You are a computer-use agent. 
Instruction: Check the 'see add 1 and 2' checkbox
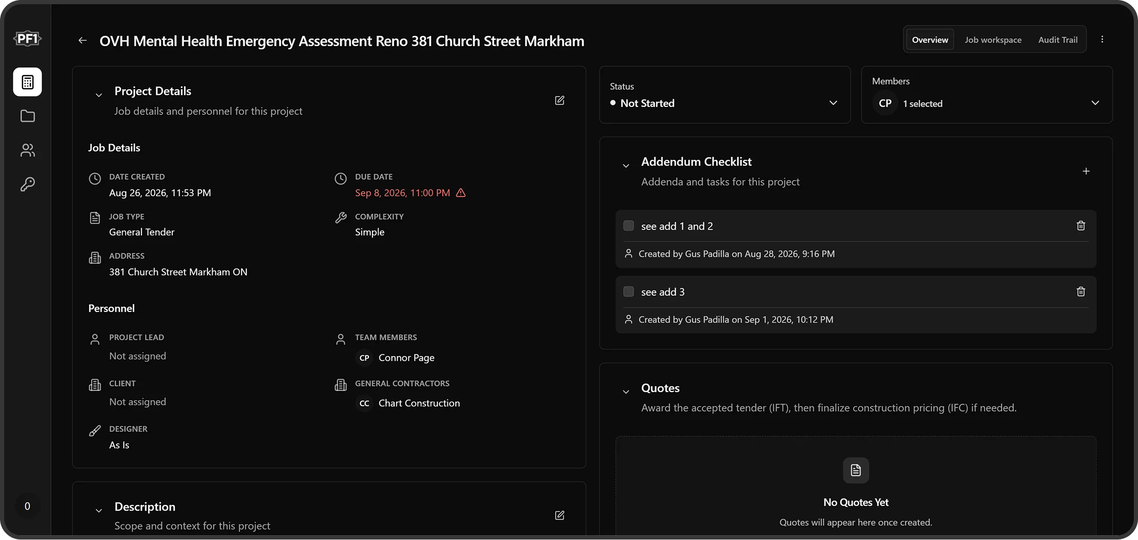tap(628, 226)
